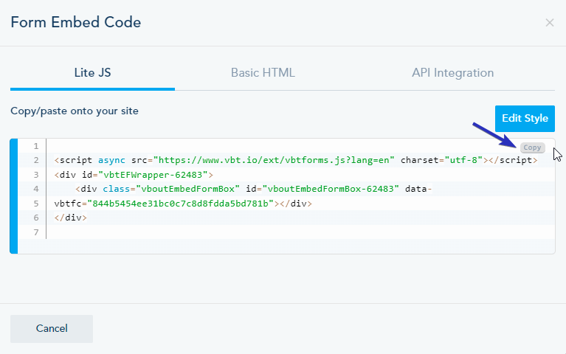Viewport: 566px width, 354px height.
Task: Close the Form Embed Code dialog
Action: click(549, 23)
